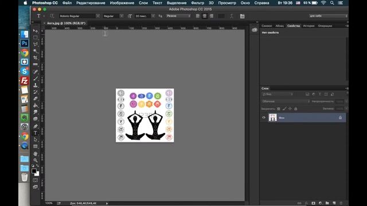Select the Healing Brush tool

pyautogui.click(x=36, y=72)
